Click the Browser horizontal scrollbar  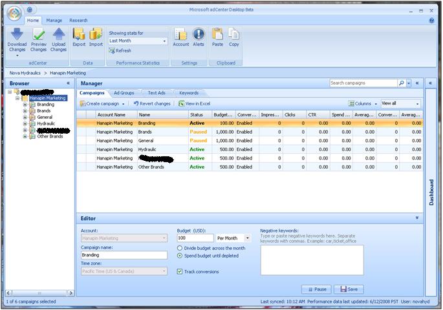(x=39, y=293)
